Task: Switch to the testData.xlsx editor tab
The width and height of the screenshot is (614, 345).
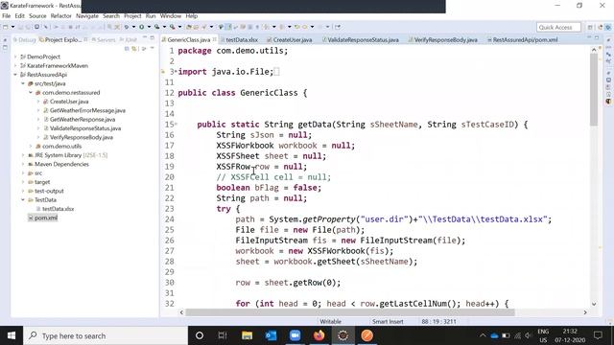Action: pyautogui.click(x=242, y=40)
